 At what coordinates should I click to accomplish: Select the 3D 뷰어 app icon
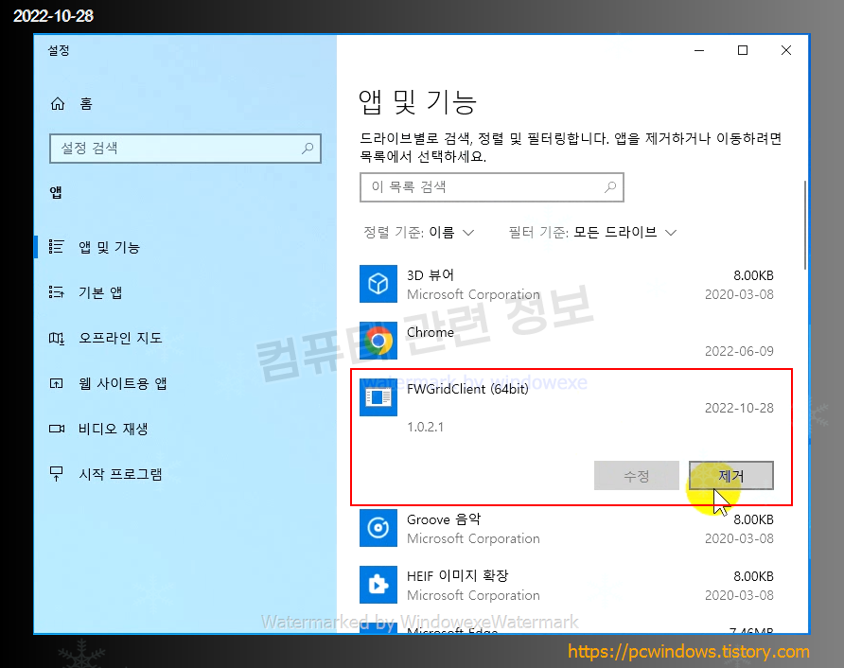pos(378,284)
